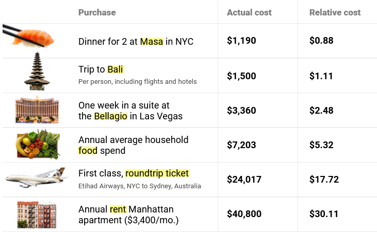Screen dimensions: 377x232
Task: Click the highlighted word Bellagio
Action: pyautogui.click(x=110, y=116)
